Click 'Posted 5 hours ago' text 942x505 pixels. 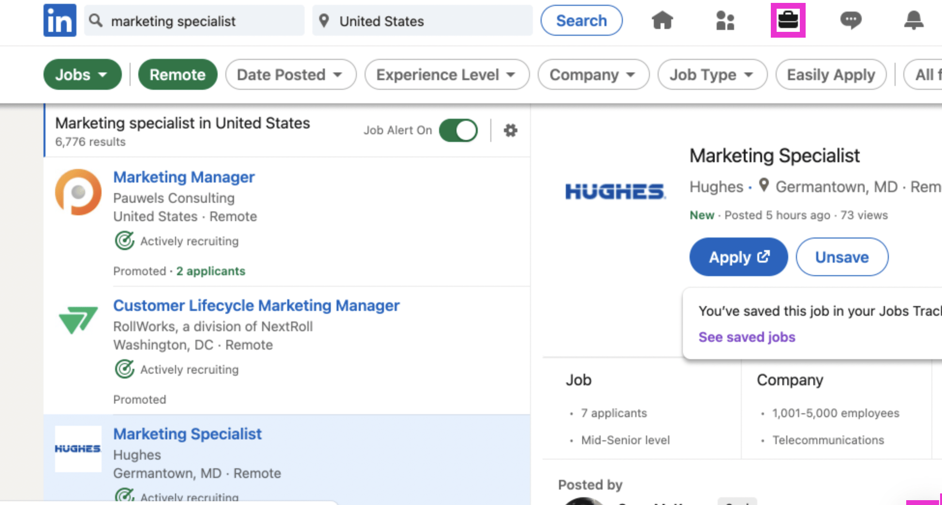(777, 215)
